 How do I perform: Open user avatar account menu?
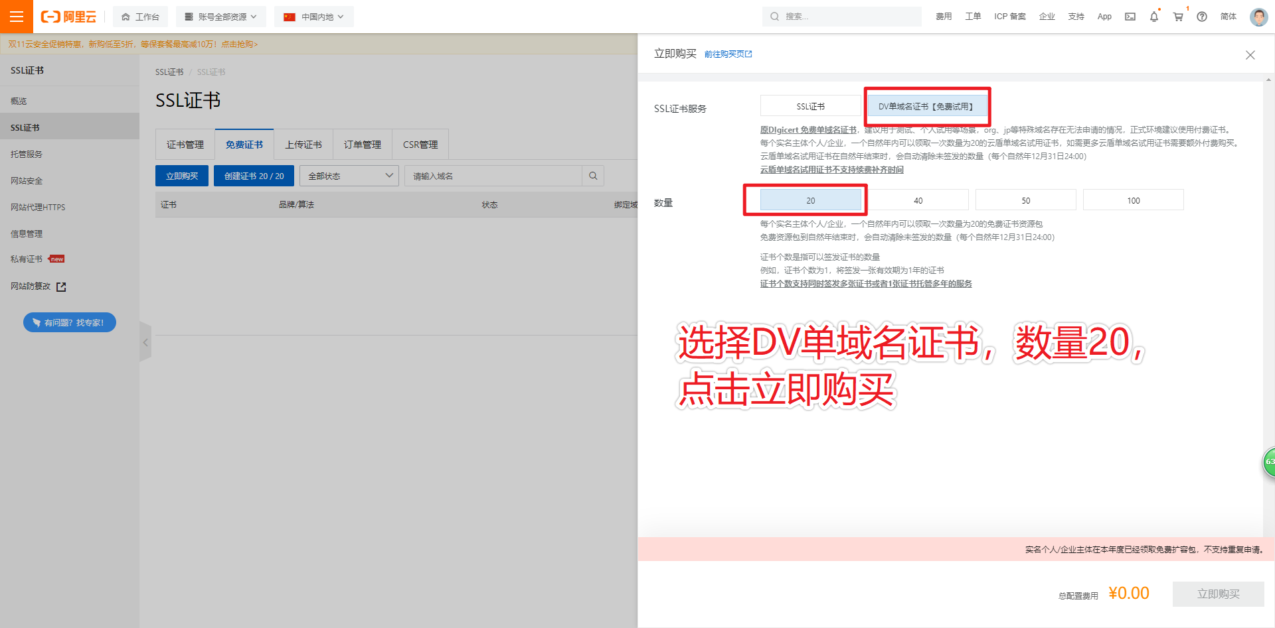pos(1258,17)
